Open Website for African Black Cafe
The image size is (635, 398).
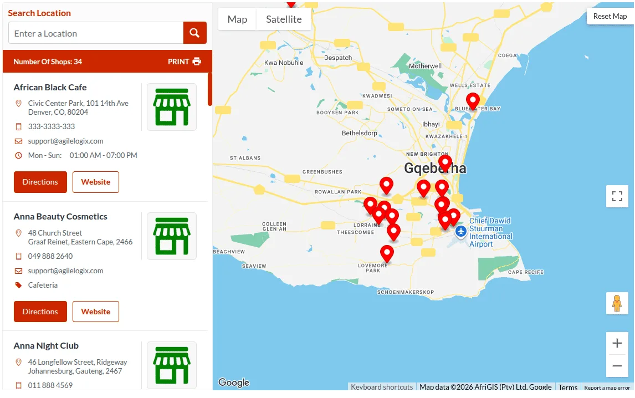[95, 182]
